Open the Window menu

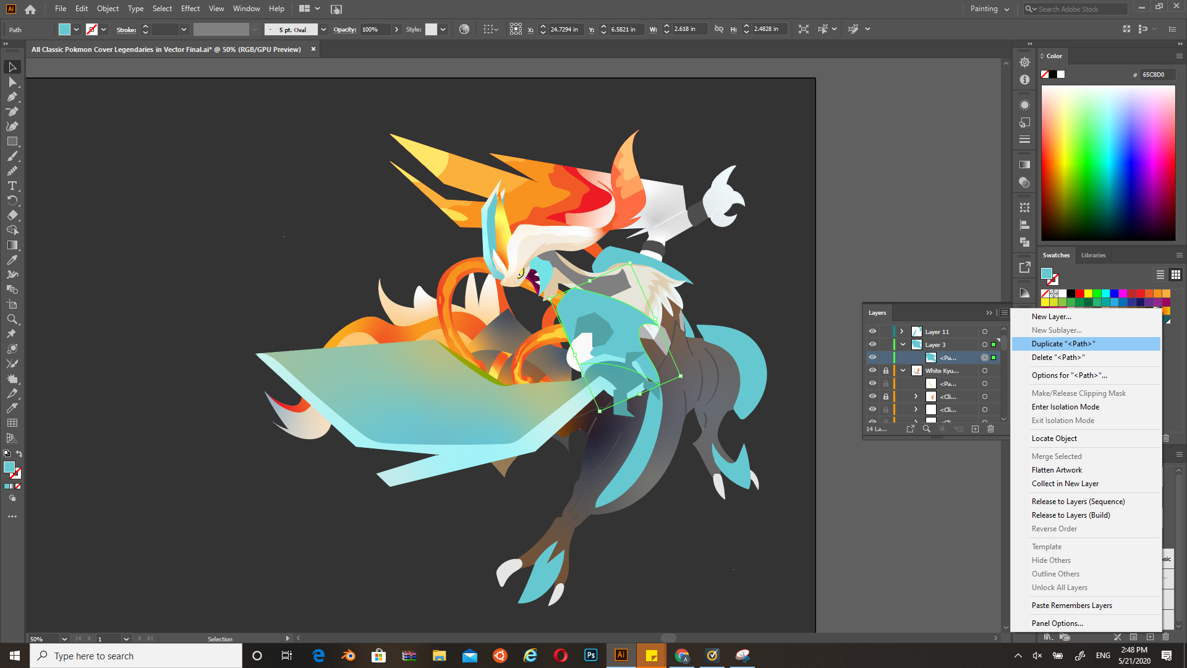pyautogui.click(x=246, y=9)
